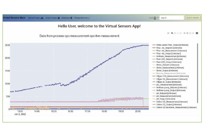Expand the User dropdown arrow

[158, 18]
